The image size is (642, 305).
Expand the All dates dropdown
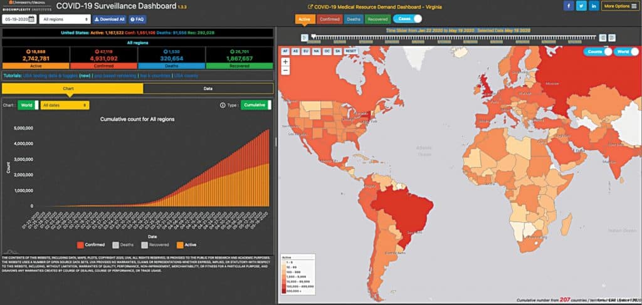(64, 105)
